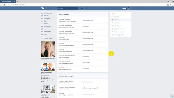Change who sees основную информацию моей страницы

click(88, 20)
